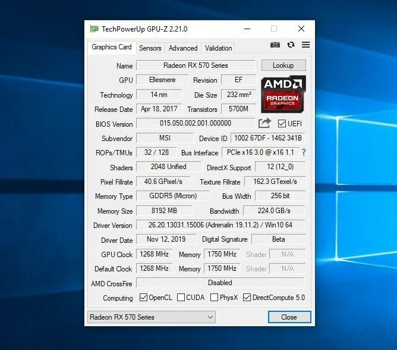Click the GPU field showing Ellesmere

162,80
